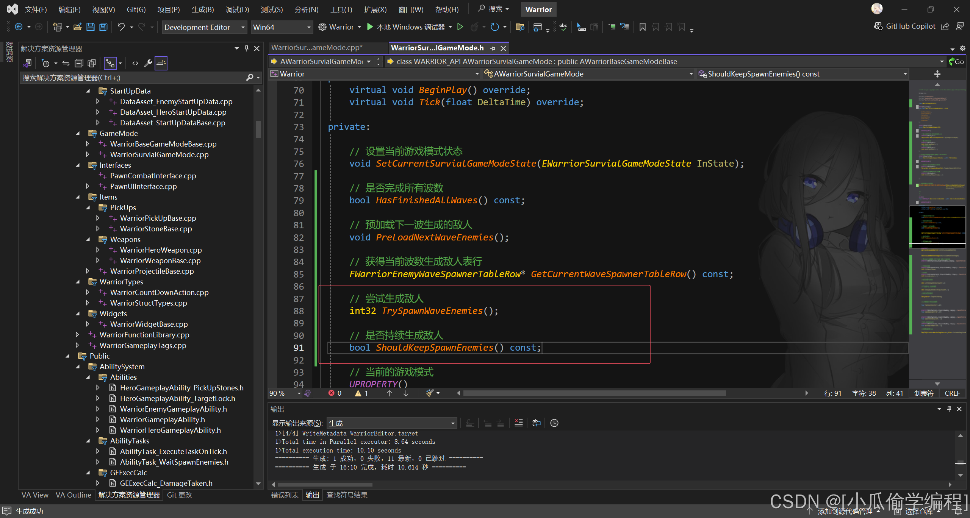Click the Undo arrow icon
Viewport: 970px width, 518px height.
121,27
